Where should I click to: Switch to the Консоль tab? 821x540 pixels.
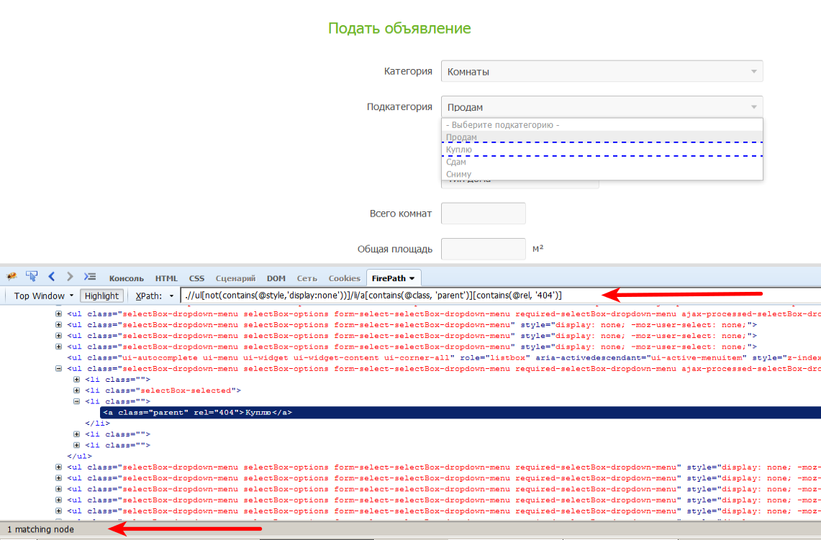tap(126, 278)
